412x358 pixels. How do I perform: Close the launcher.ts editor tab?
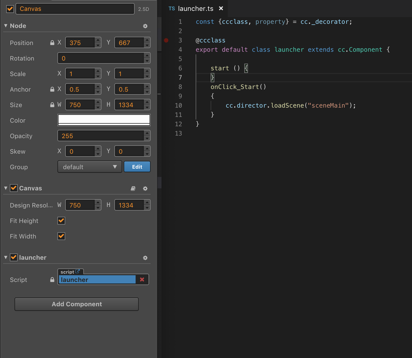[x=221, y=9]
